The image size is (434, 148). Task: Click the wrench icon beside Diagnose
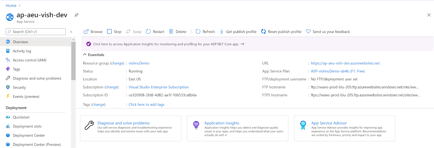click(x=8, y=78)
